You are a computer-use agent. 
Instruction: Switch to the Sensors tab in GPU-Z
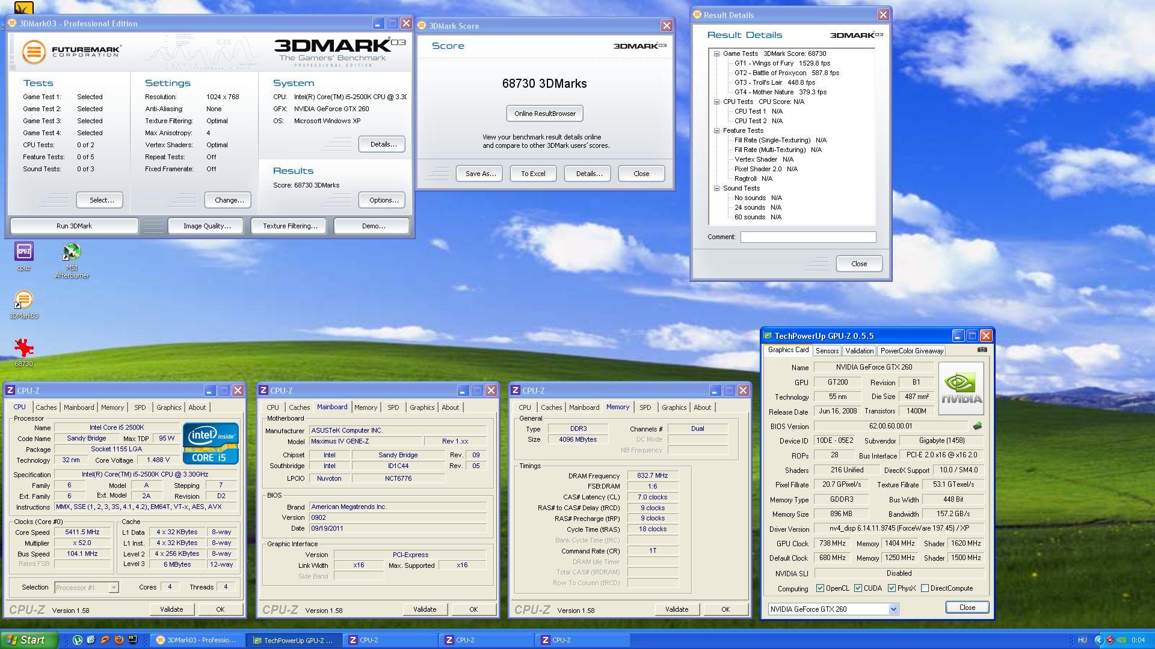(x=827, y=351)
